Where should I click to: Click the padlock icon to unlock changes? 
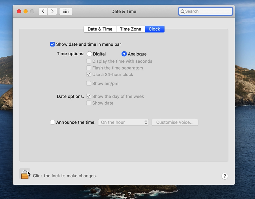[25, 174]
